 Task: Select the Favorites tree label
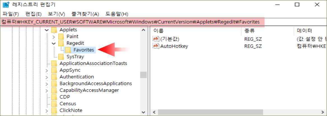tap(84, 50)
